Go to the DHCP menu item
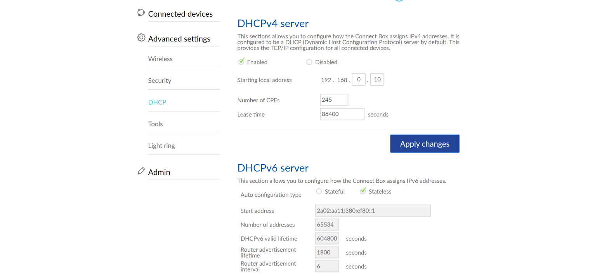Screen dimensions: 590x276 coord(157,102)
